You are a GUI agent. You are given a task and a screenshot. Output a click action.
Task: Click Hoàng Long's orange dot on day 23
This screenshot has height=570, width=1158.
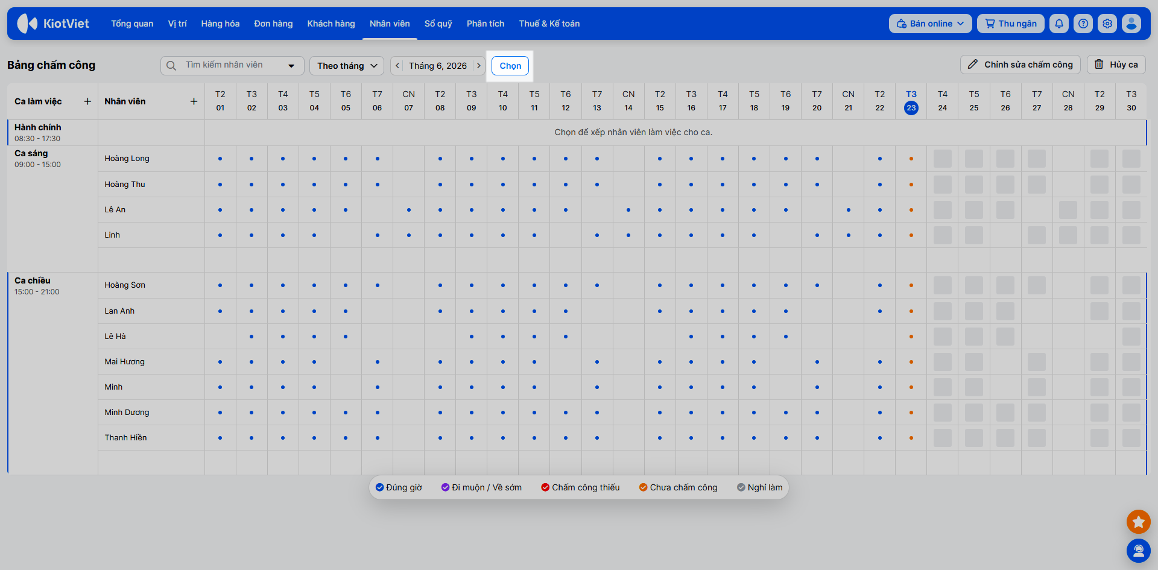[911, 159]
